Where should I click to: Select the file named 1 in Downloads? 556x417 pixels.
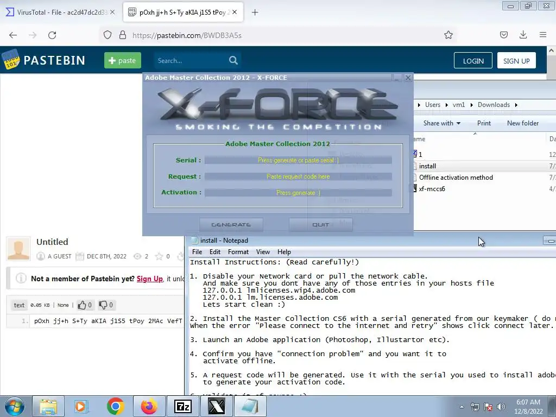pos(420,154)
